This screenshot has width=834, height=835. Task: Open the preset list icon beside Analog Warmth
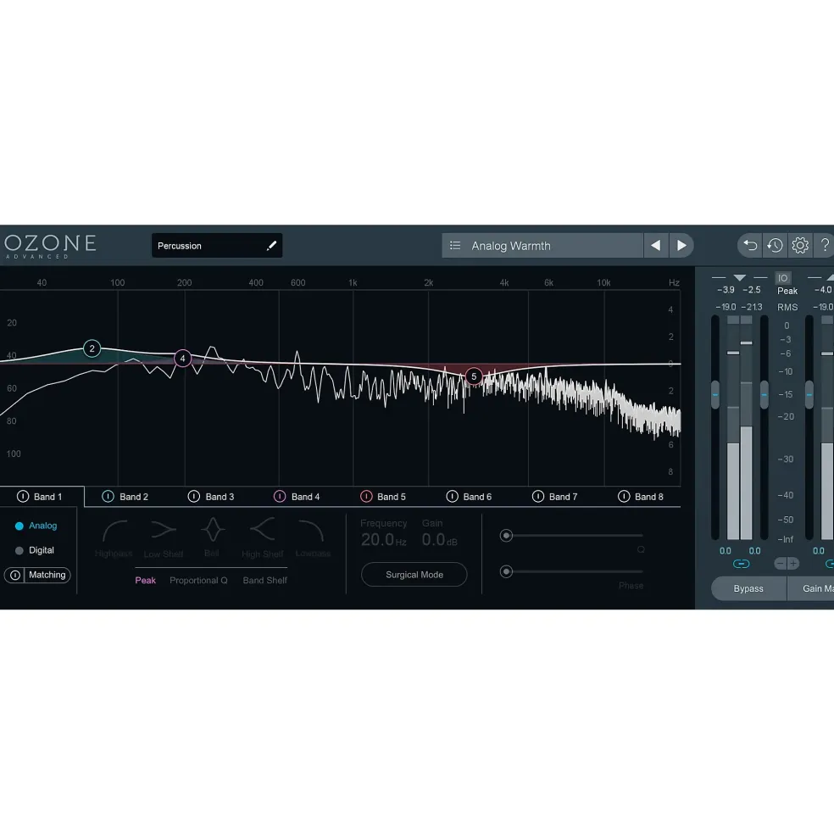pos(455,246)
